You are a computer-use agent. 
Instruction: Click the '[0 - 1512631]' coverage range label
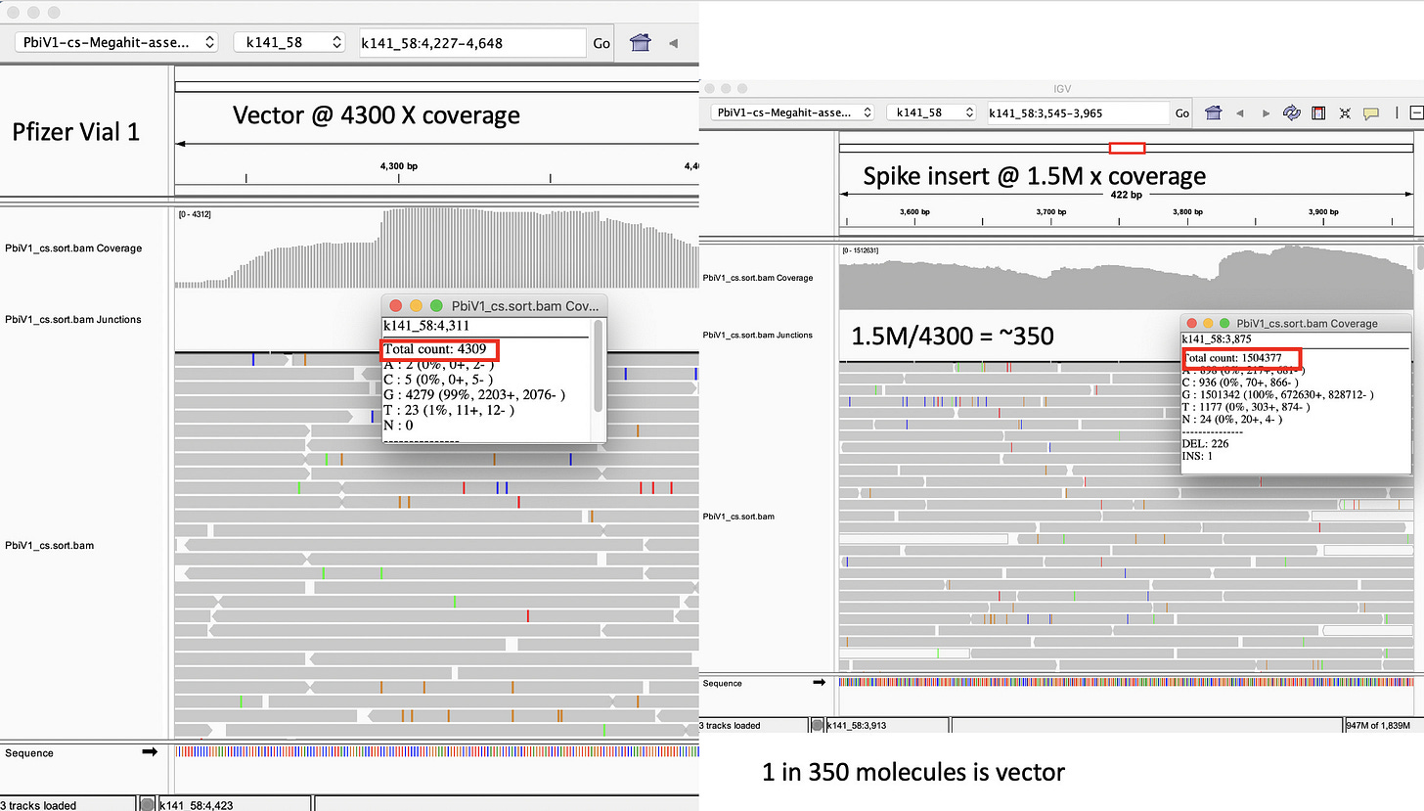pyautogui.click(x=860, y=250)
